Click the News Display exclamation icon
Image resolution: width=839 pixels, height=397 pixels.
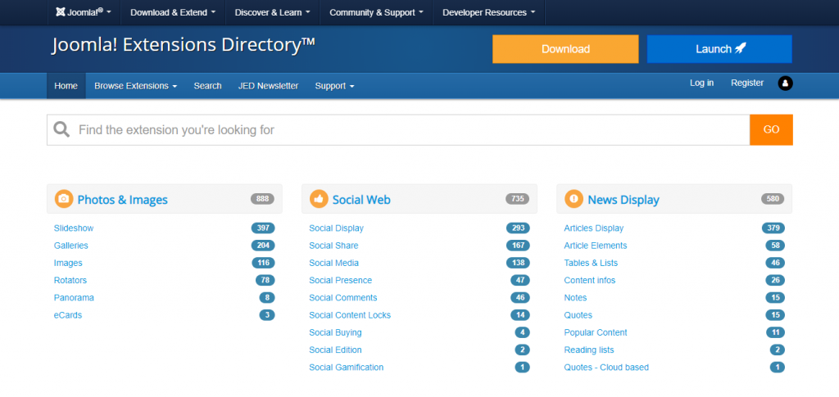(574, 199)
